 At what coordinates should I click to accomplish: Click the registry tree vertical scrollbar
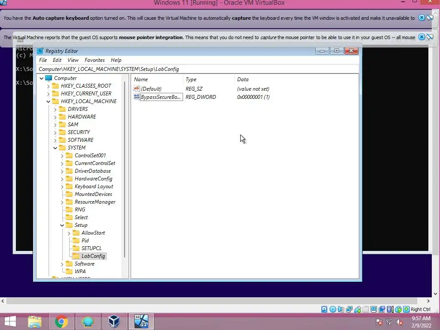pyautogui.click(x=125, y=170)
